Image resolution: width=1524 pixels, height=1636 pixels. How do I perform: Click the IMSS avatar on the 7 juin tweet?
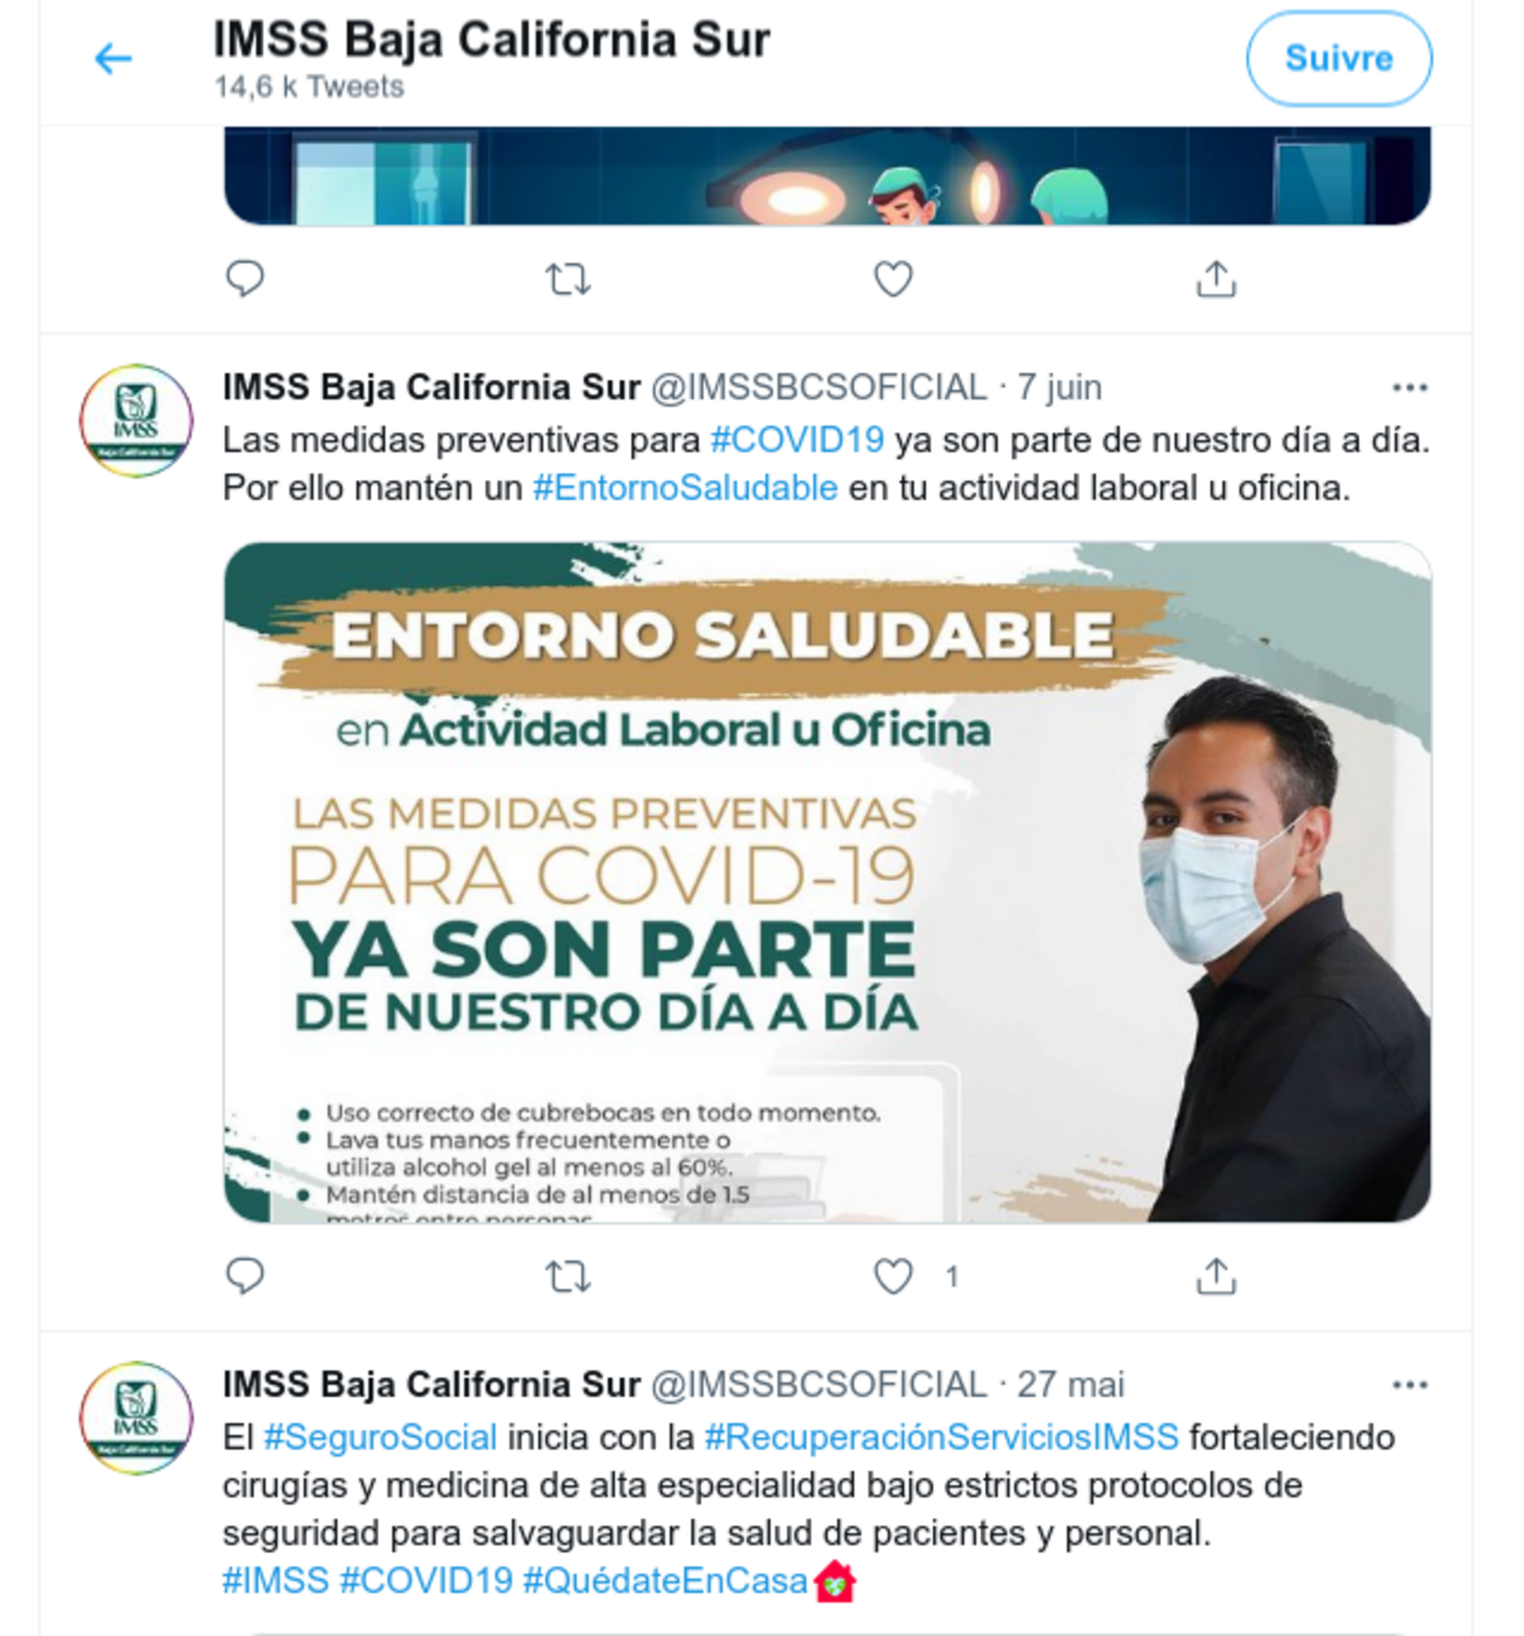point(136,420)
